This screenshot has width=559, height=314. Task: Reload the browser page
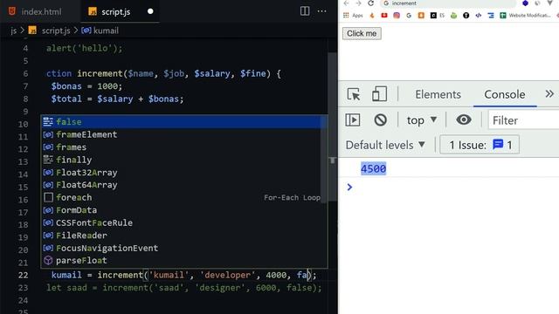pyautogui.click(x=370, y=3)
